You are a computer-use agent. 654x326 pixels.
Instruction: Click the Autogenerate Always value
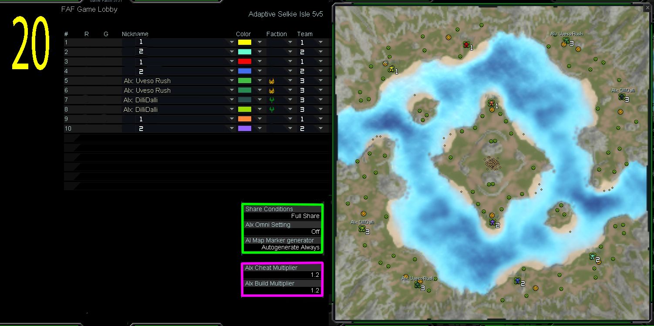coord(290,248)
